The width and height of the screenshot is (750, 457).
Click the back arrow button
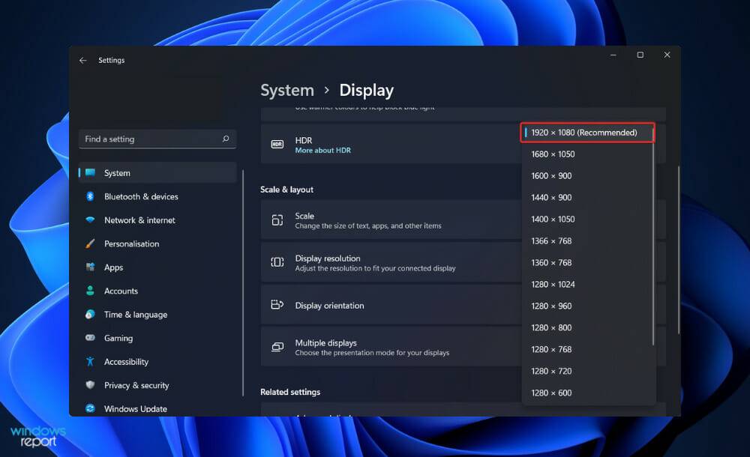coord(83,60)
